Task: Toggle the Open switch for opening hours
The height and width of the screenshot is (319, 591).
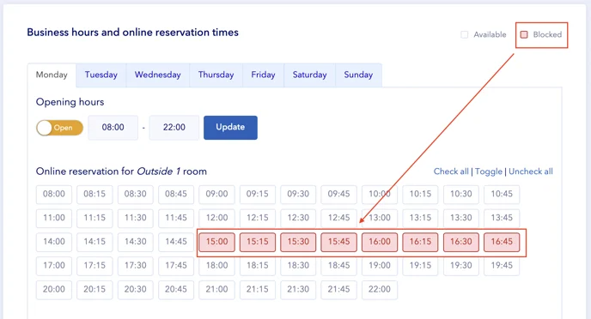Action: click(x=59, y=128)
